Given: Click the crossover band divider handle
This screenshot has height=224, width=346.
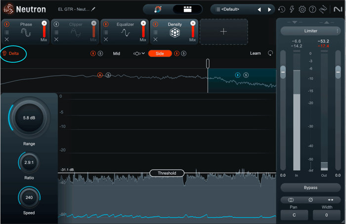Looking at the screenshot, I should (x=208, y=64).
